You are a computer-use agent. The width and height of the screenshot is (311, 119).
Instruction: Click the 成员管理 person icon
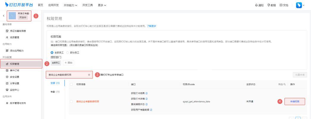point(7,37)
